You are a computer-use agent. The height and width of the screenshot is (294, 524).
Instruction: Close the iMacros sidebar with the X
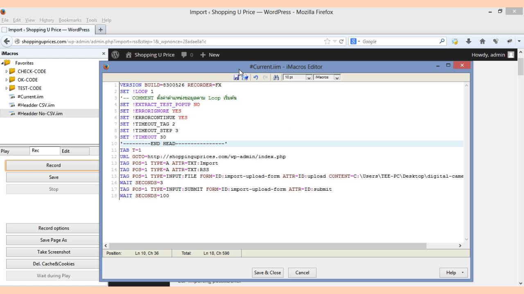(x=104, y=53)
